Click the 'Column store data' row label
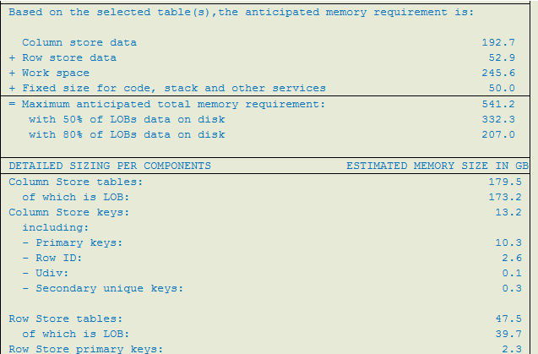 click(x=79, y=42)
